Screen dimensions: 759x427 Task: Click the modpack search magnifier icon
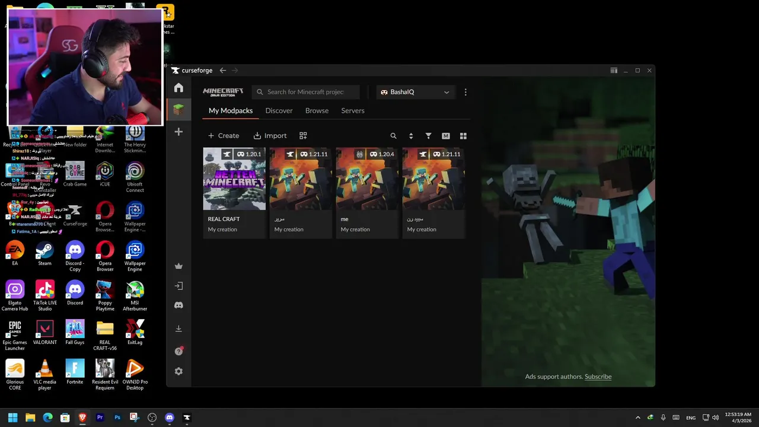tap(393, 136)
